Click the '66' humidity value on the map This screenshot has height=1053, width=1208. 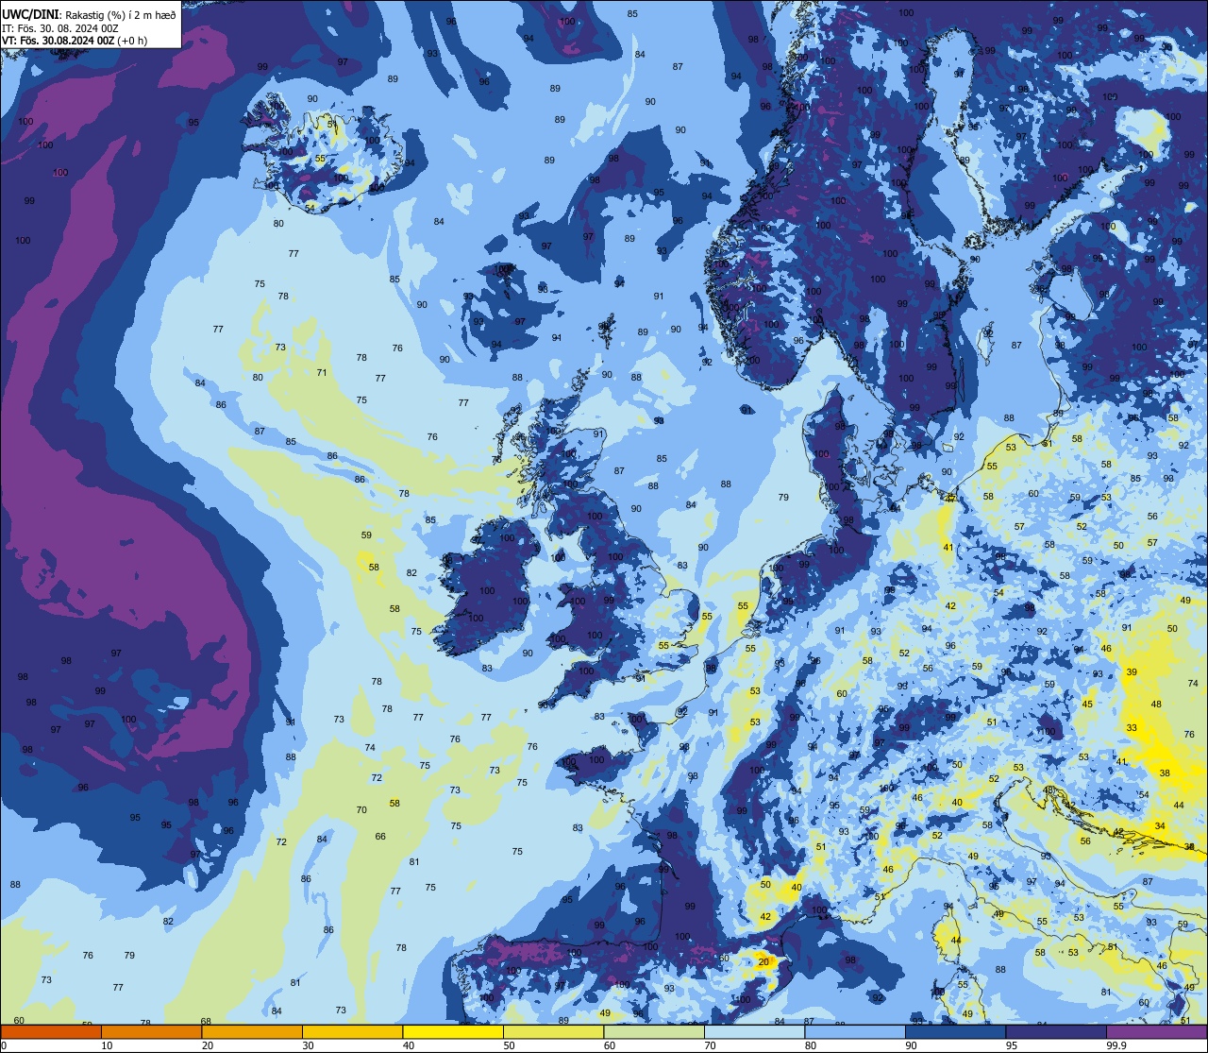pos(380,836)
